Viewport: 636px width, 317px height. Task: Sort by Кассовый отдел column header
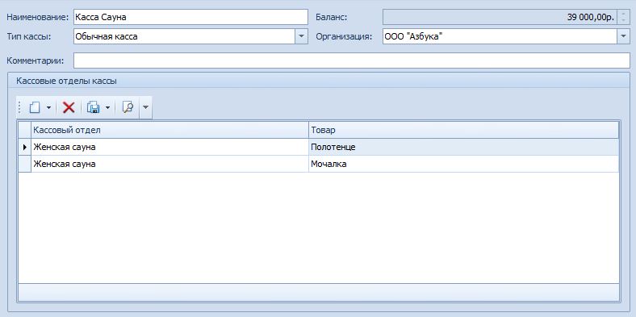coord(169,130)
